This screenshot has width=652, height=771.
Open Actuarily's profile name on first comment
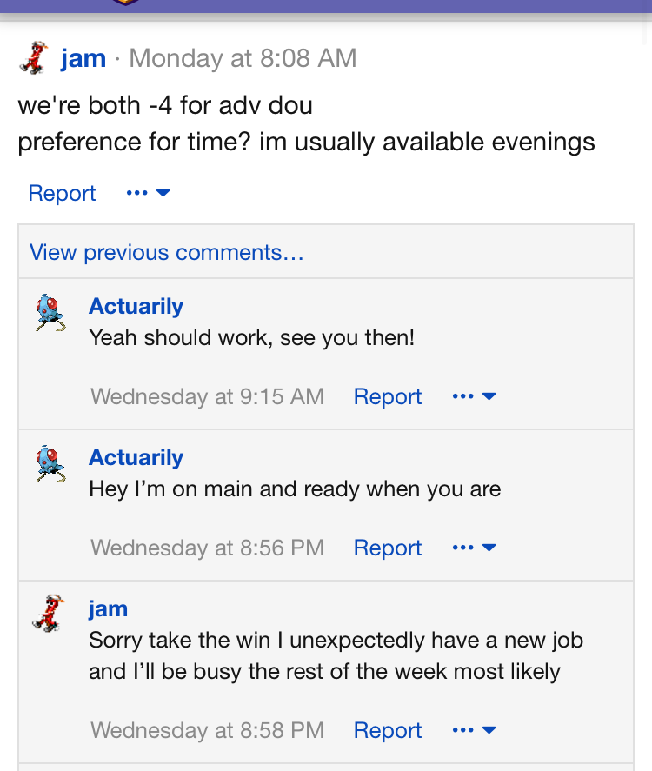[x=136, y=306]
